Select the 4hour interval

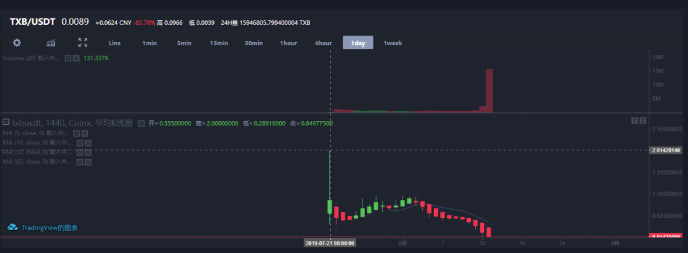(323, 43)
